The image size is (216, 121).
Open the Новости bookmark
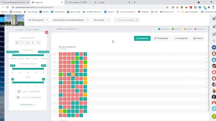click(109, 12)
